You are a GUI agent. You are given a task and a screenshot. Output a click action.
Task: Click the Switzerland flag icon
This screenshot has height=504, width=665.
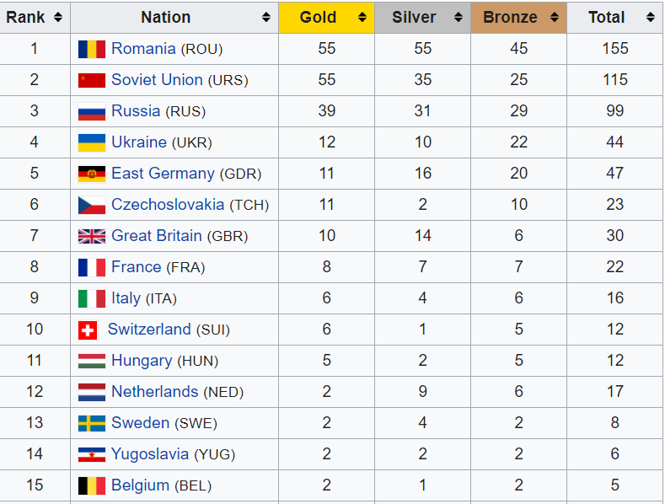pos(88,330)
